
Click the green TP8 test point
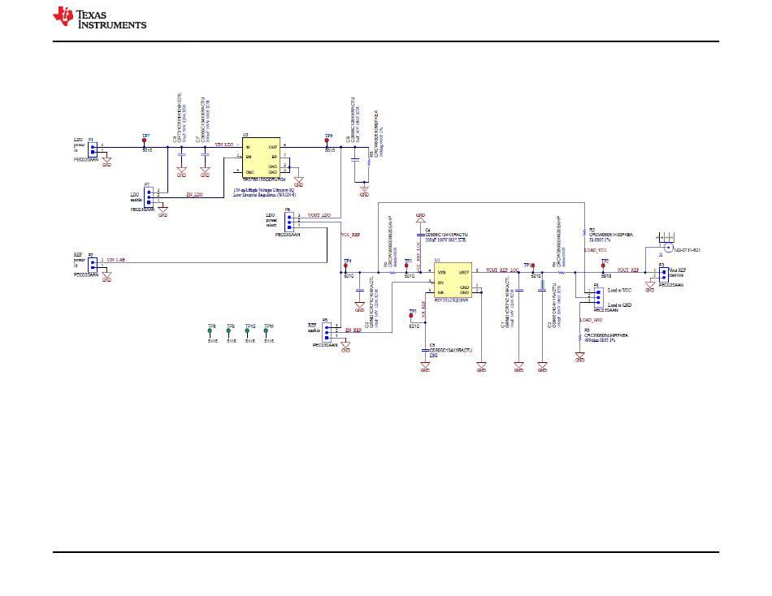(x=210, y=332)
